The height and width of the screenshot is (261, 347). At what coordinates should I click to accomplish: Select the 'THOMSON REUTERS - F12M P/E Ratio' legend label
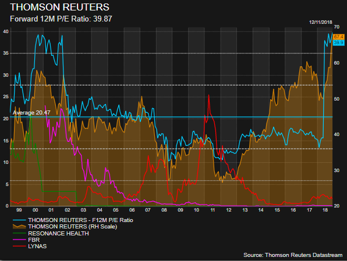[80, 220]
